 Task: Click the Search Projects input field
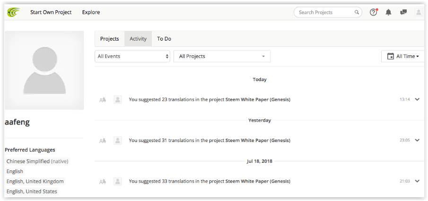pyautogui.click(x=325, y=12)
